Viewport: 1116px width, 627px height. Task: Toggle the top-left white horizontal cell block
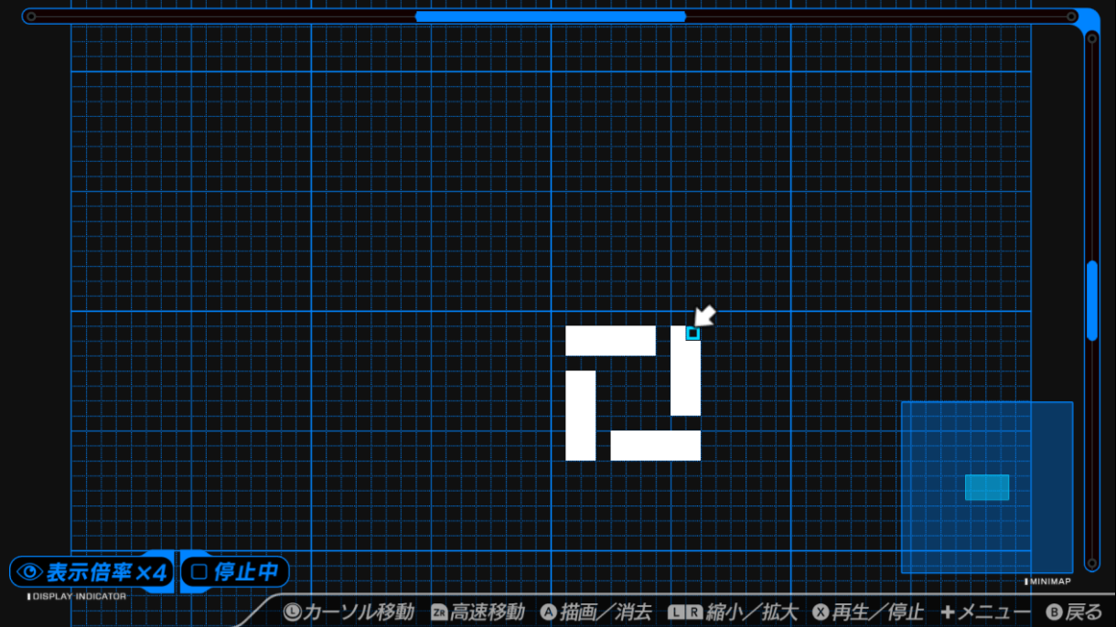click(610, 340)
